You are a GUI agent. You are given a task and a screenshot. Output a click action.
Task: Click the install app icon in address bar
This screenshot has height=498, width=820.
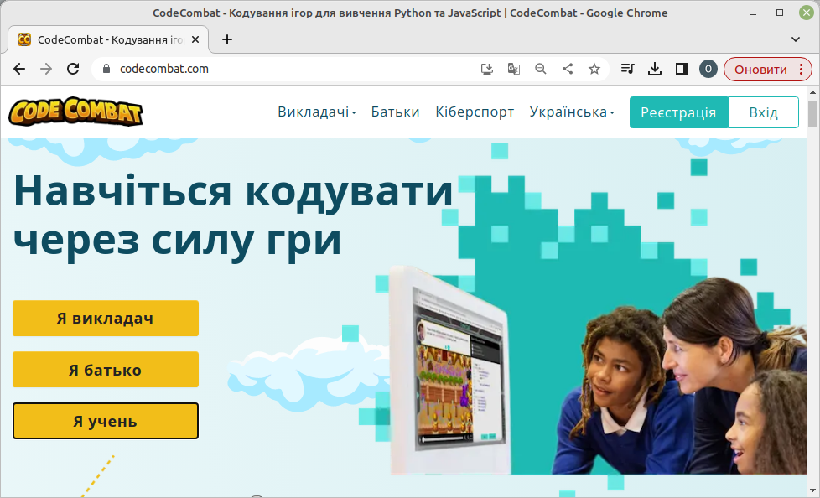pyautogui.click(x=487, y=69)
